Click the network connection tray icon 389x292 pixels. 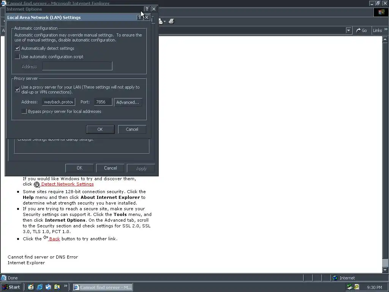(350, 287)
